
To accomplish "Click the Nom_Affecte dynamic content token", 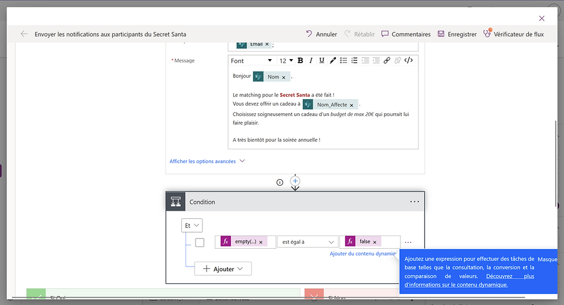I will (x=331, y=105).
